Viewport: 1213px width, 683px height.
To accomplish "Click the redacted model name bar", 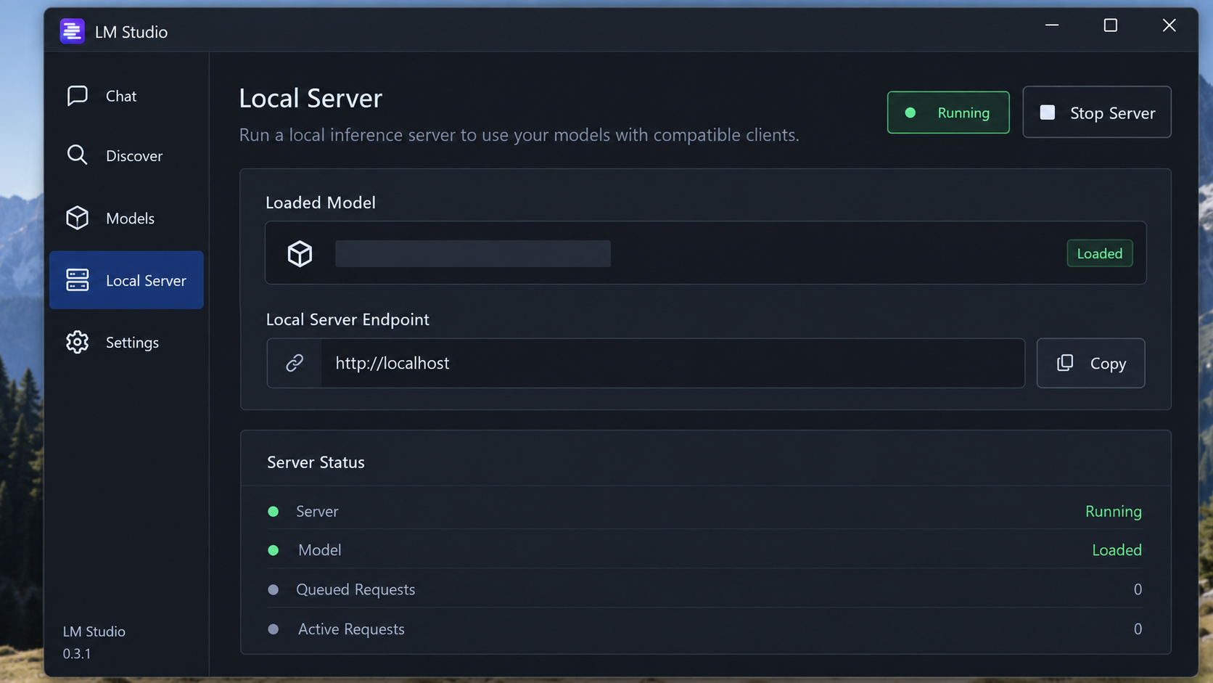I will click(473, 253).
